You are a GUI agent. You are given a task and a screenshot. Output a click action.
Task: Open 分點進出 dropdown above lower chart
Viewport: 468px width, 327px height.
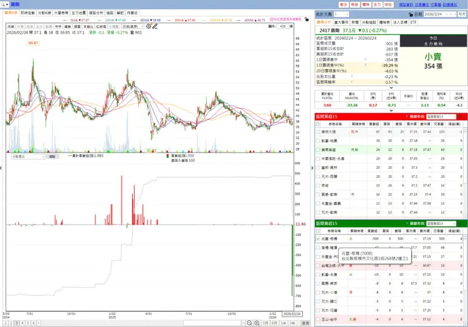point(28,156)
